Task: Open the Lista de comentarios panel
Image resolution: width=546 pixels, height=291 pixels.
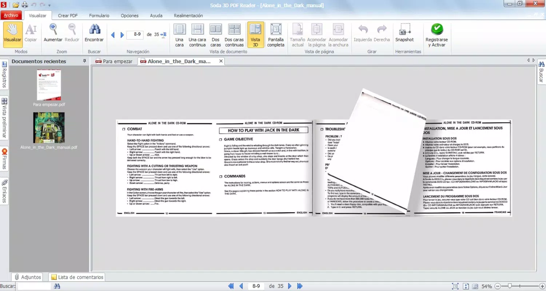Action: tap(77, 277)
